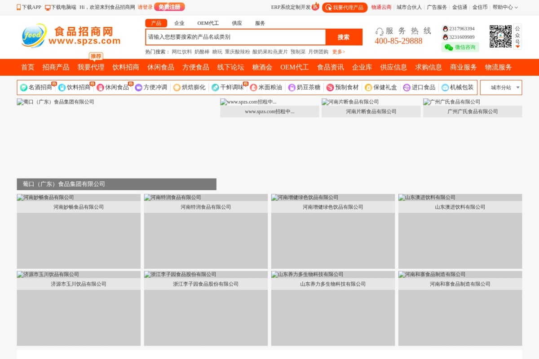The width and height of the screenshot is (539, 359).
Task: Click 广州广氏食品有限公司 ad banner
Action: tap(473, 108)
